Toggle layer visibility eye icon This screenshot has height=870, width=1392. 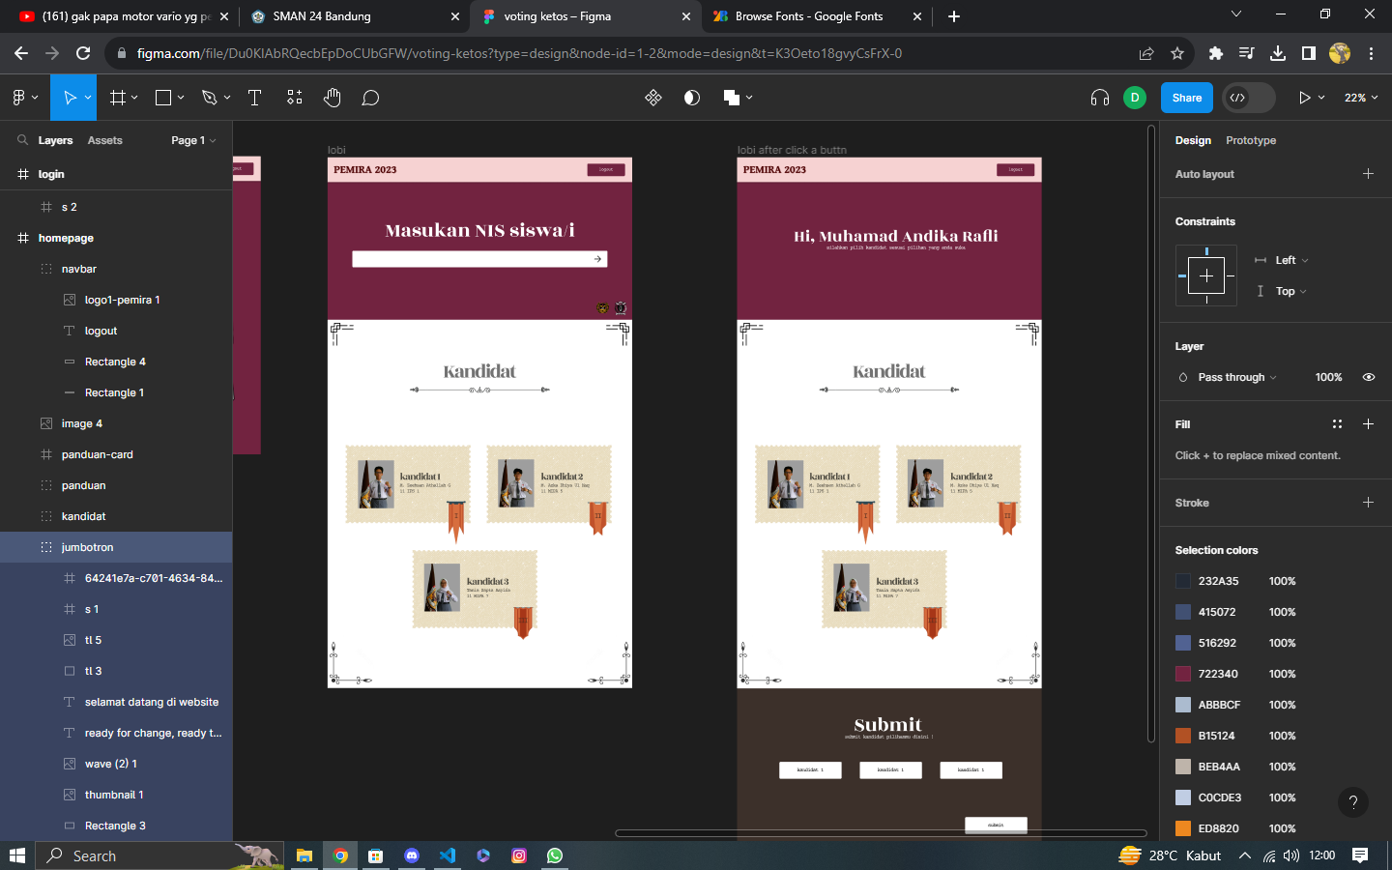click(x=1369, y=377)
